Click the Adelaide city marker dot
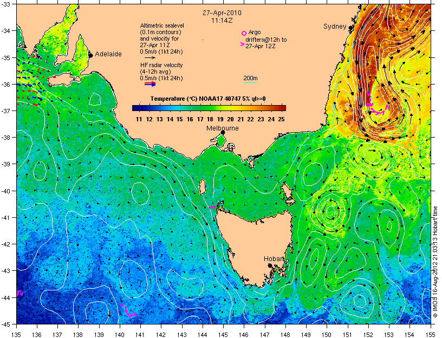 tap(90, 55)
